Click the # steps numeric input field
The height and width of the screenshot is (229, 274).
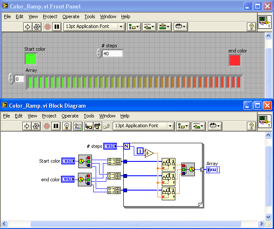113,53
